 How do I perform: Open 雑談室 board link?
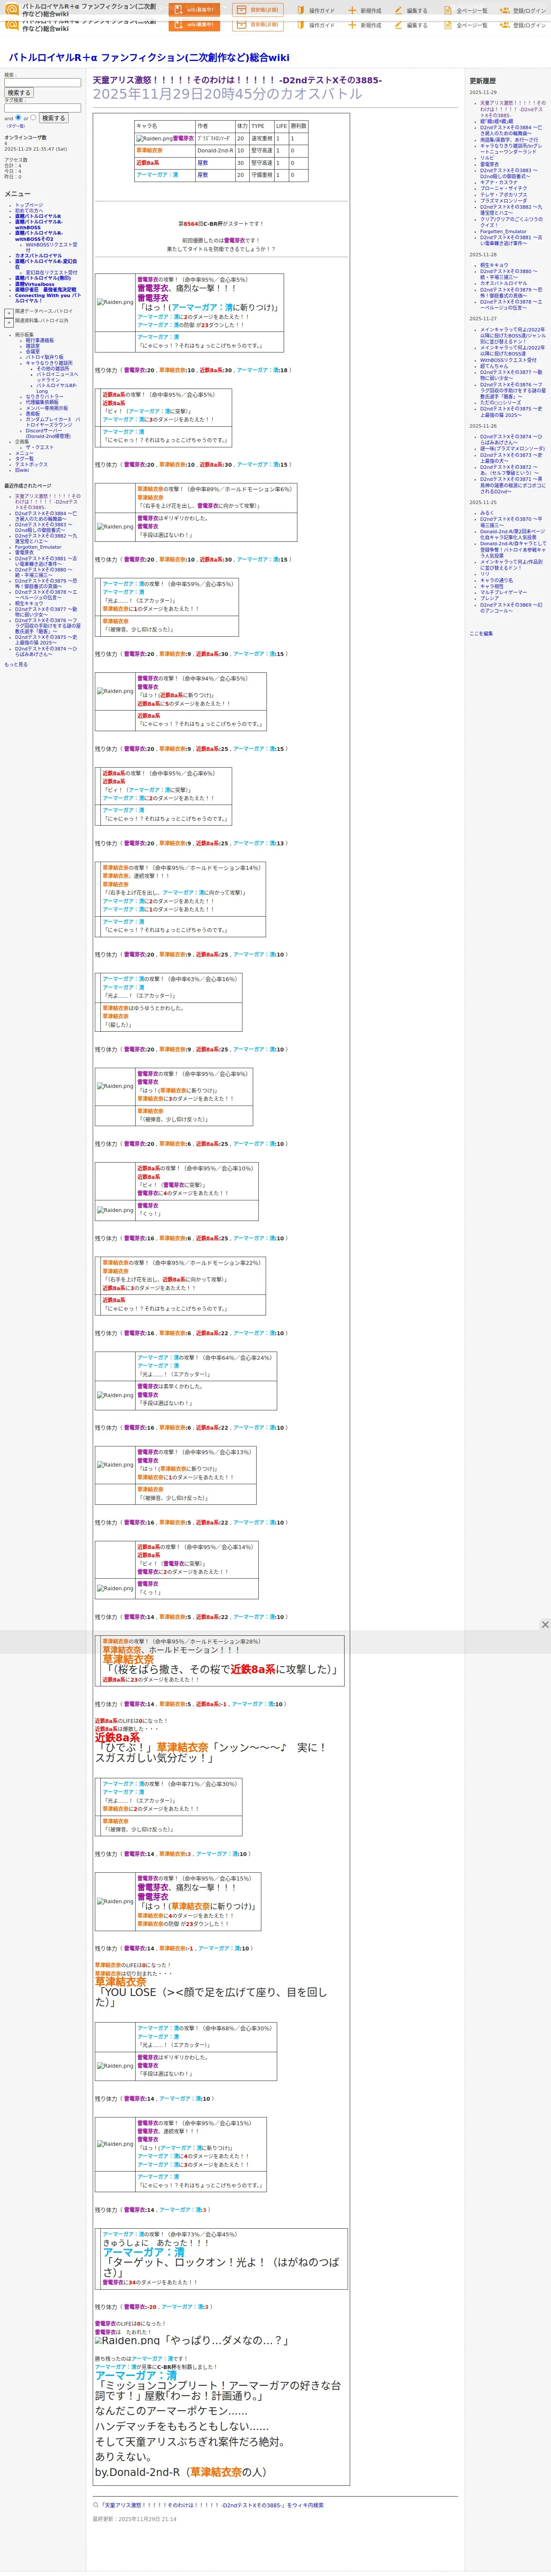(33, 346)
